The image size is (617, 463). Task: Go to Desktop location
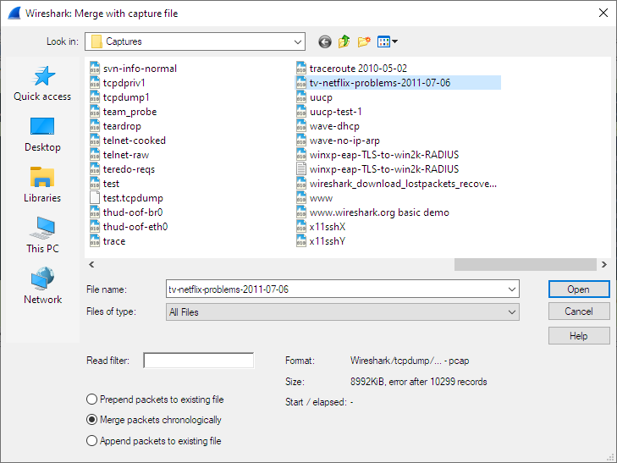tap(42, 135)
